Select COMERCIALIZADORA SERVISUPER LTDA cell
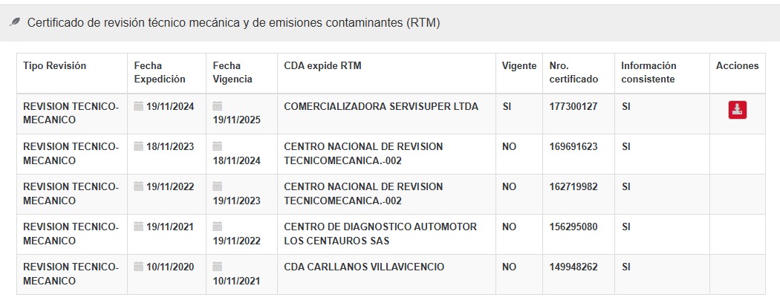Viewport: 780px width, 306px height. tap(381, 107)
